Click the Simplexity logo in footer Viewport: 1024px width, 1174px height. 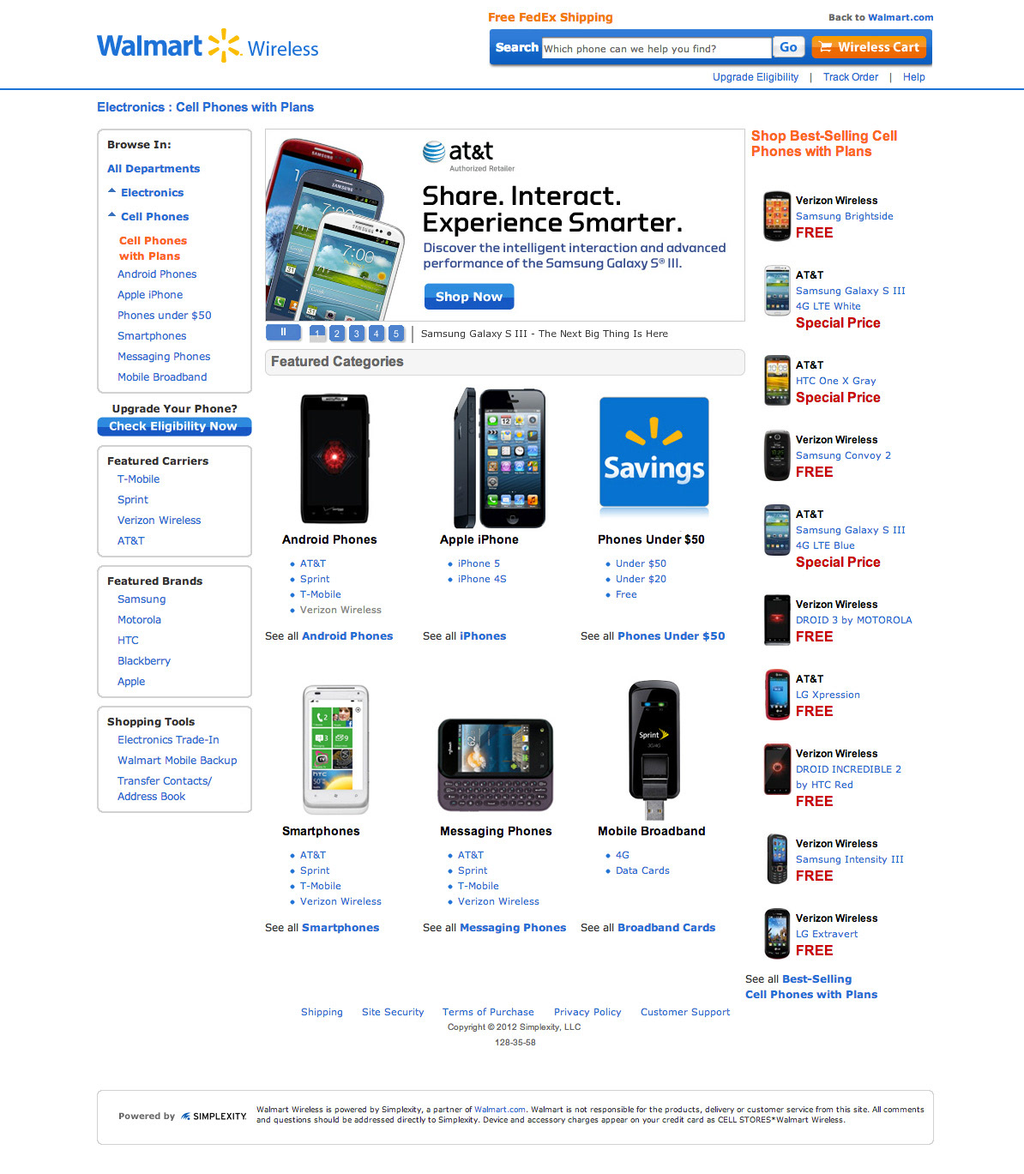pos(214,1117)
